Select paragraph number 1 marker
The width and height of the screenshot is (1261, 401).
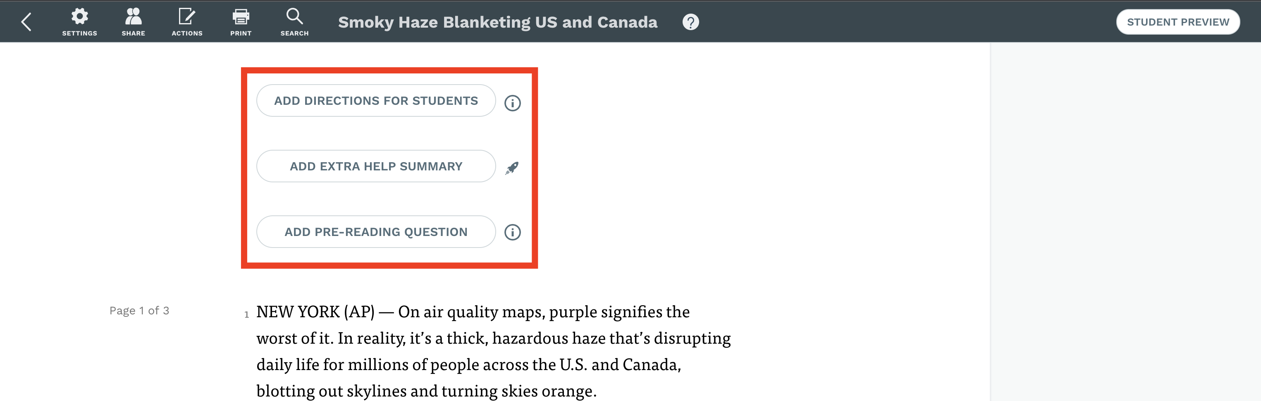(247, 315)
